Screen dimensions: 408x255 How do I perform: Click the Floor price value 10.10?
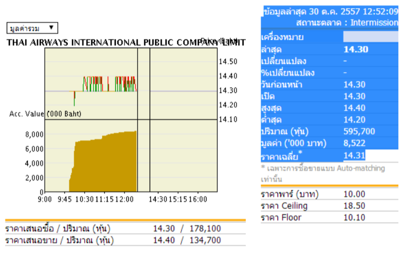click(354, 217)
